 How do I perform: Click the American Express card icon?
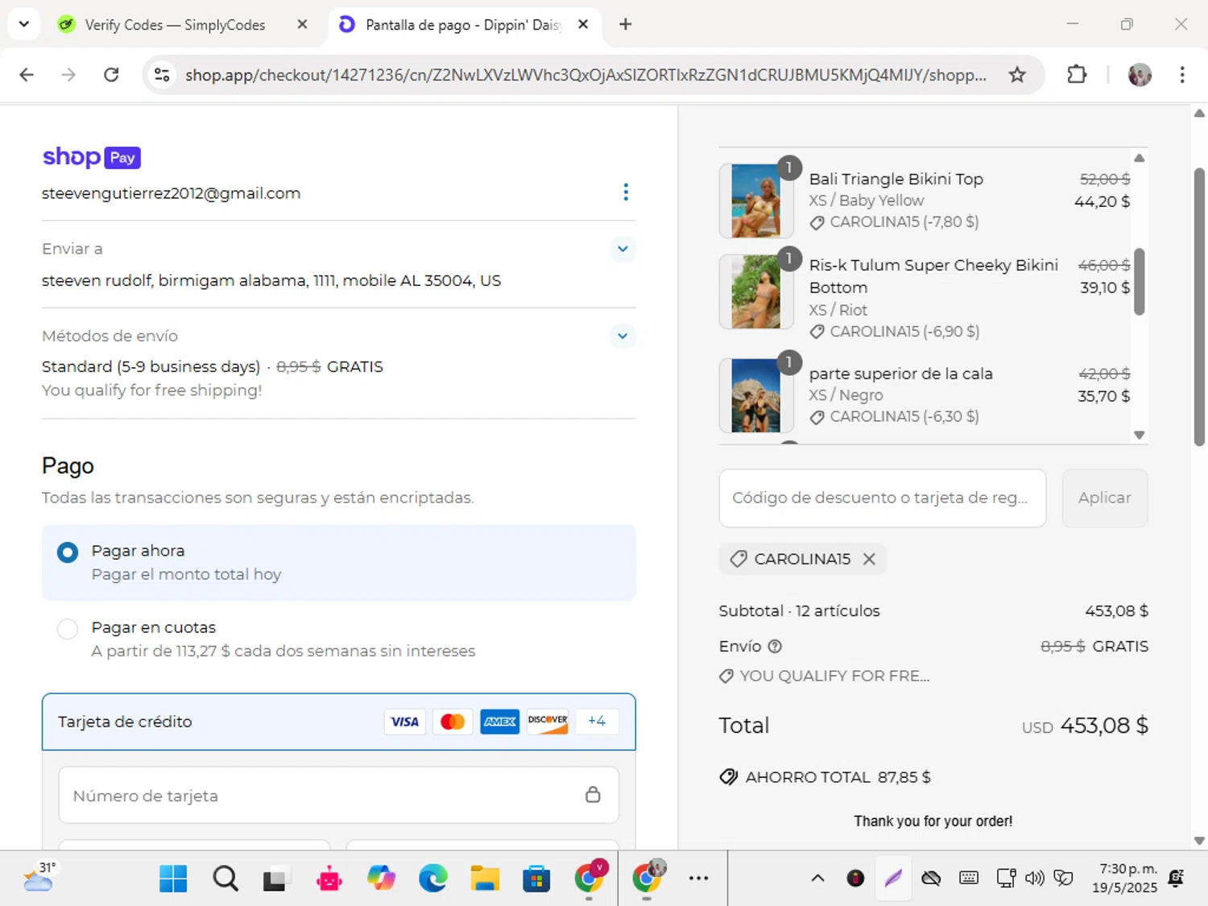click(500, 722)
